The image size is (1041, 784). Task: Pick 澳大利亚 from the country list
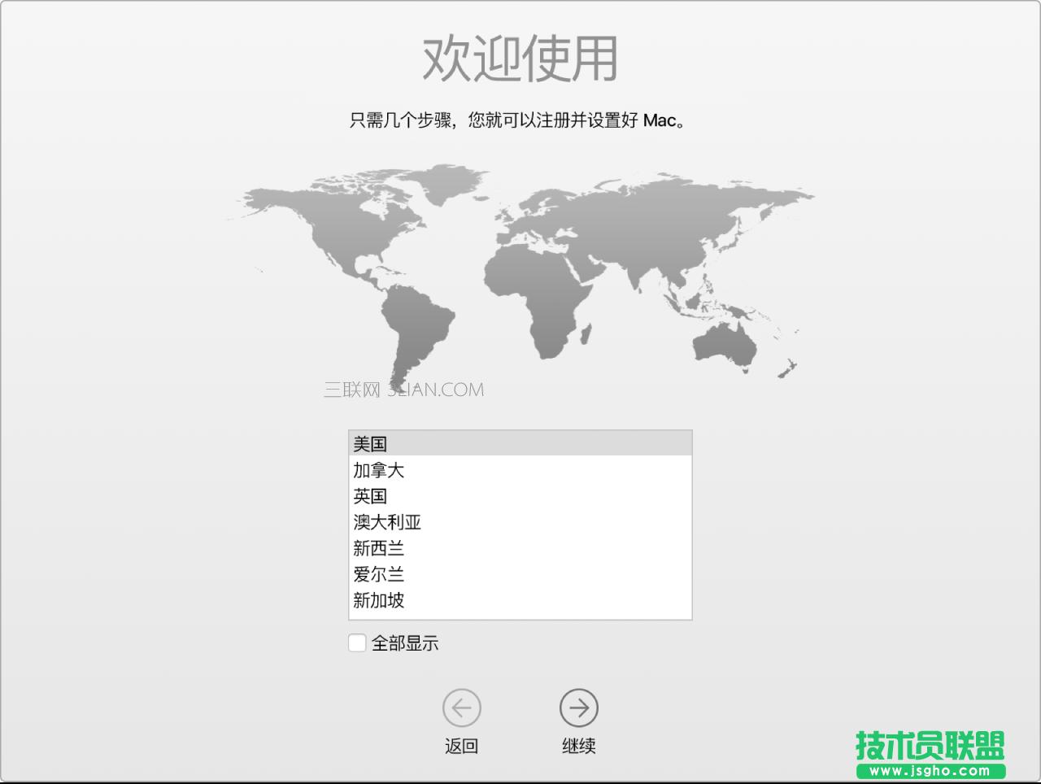[387, 522]
